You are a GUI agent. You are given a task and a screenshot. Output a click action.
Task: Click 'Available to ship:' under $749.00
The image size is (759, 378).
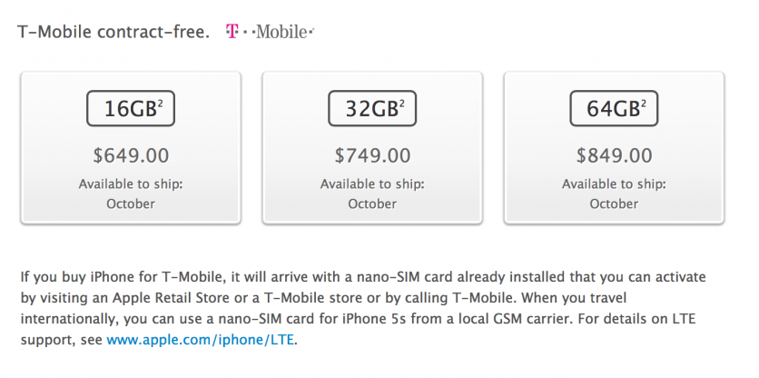[x=372, y=184]
